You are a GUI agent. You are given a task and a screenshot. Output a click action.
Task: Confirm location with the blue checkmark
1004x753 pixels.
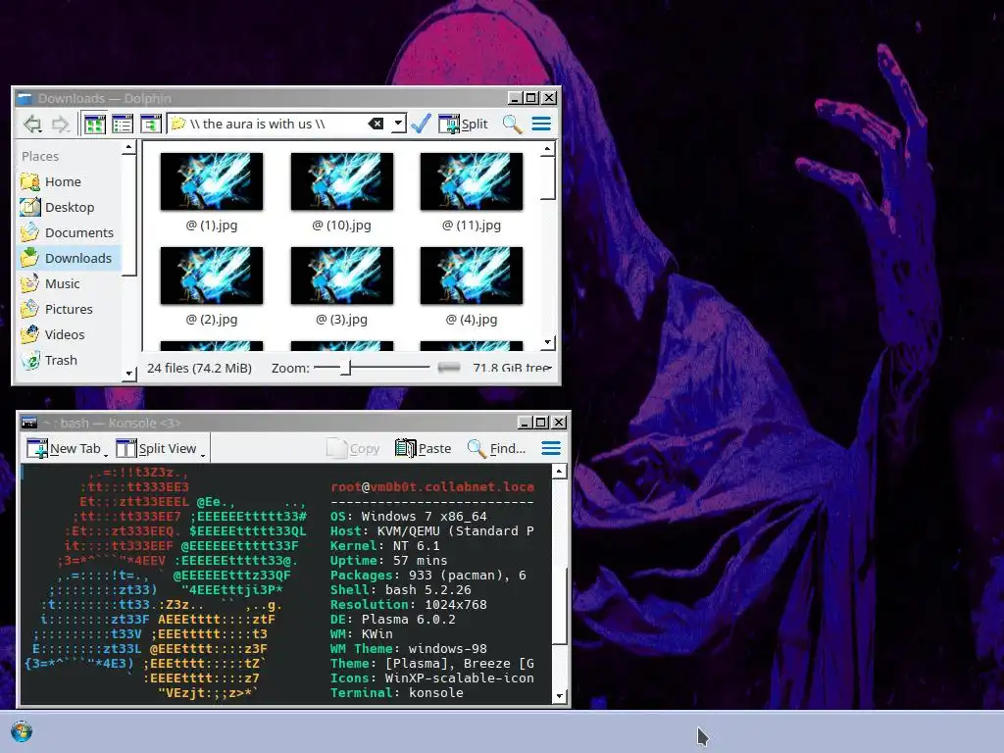(x=421, y=124)
